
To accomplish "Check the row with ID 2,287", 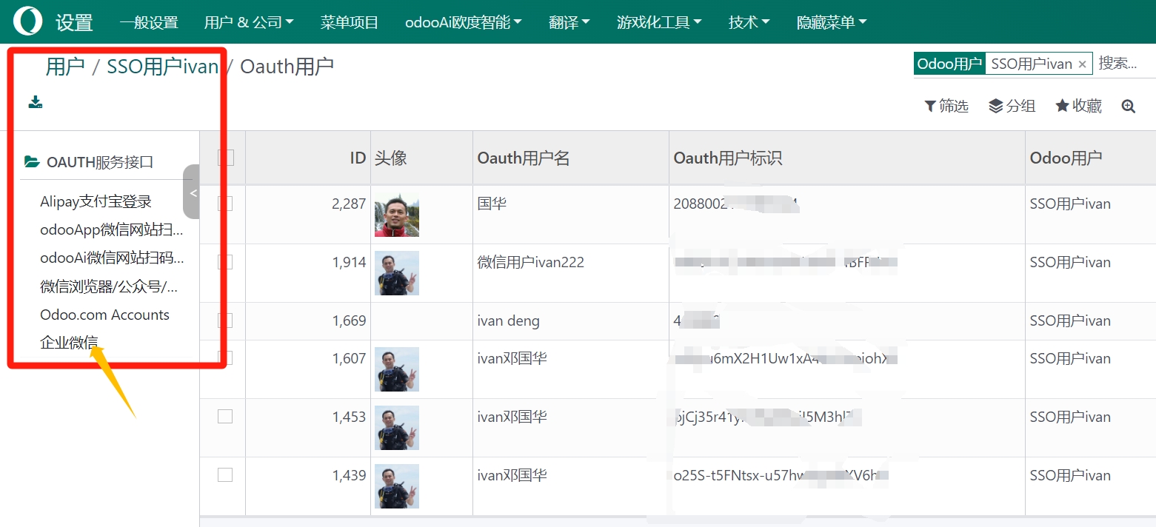I will (225, 204).
